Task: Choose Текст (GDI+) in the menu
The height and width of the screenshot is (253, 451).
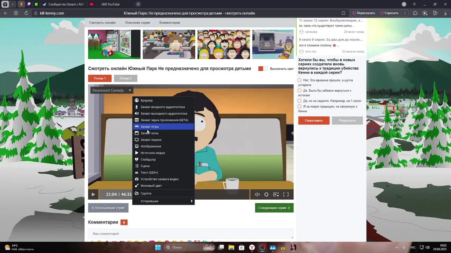Action: pos(163,173)
